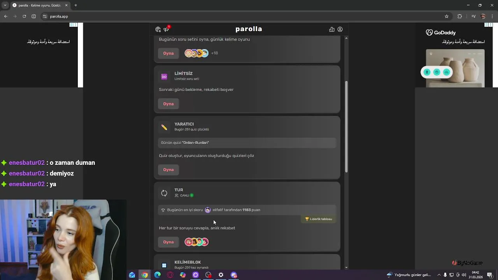Go forward with browser forward arrow
The height and width of the screenshot is (280, 498).
tap(15, 16)
